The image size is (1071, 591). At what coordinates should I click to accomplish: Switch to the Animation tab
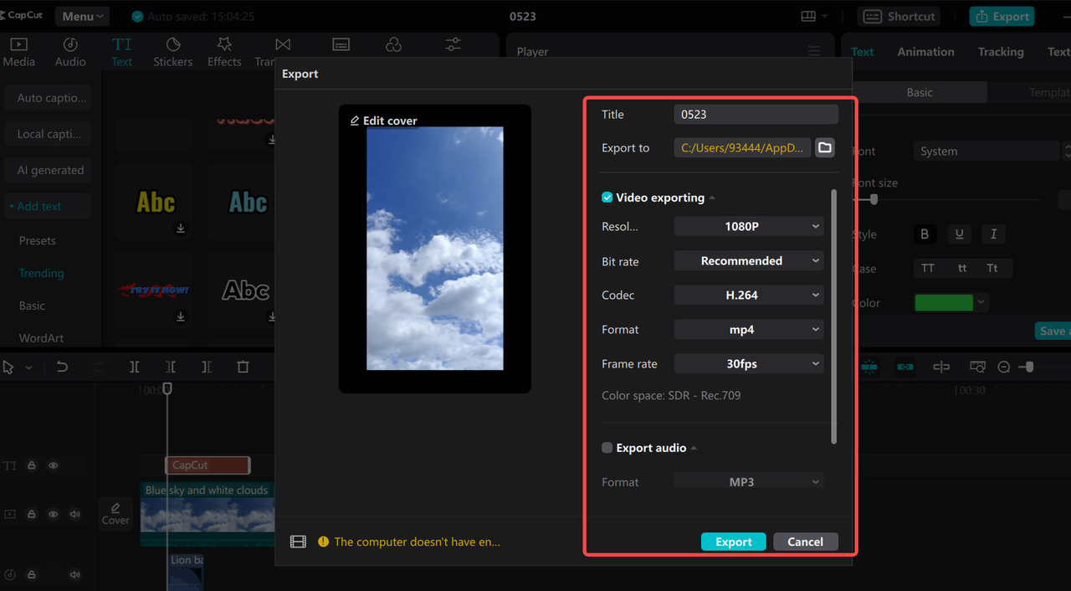925,52
